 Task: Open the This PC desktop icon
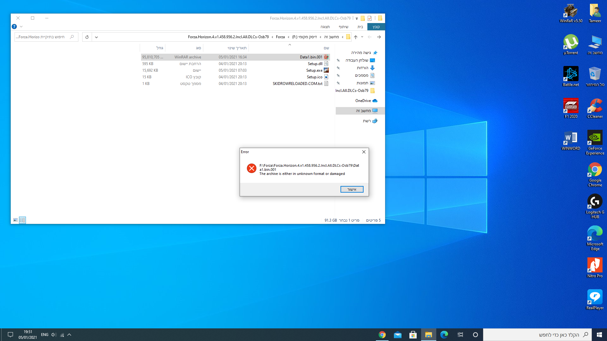pyautogui.click(x=595, y=45)
